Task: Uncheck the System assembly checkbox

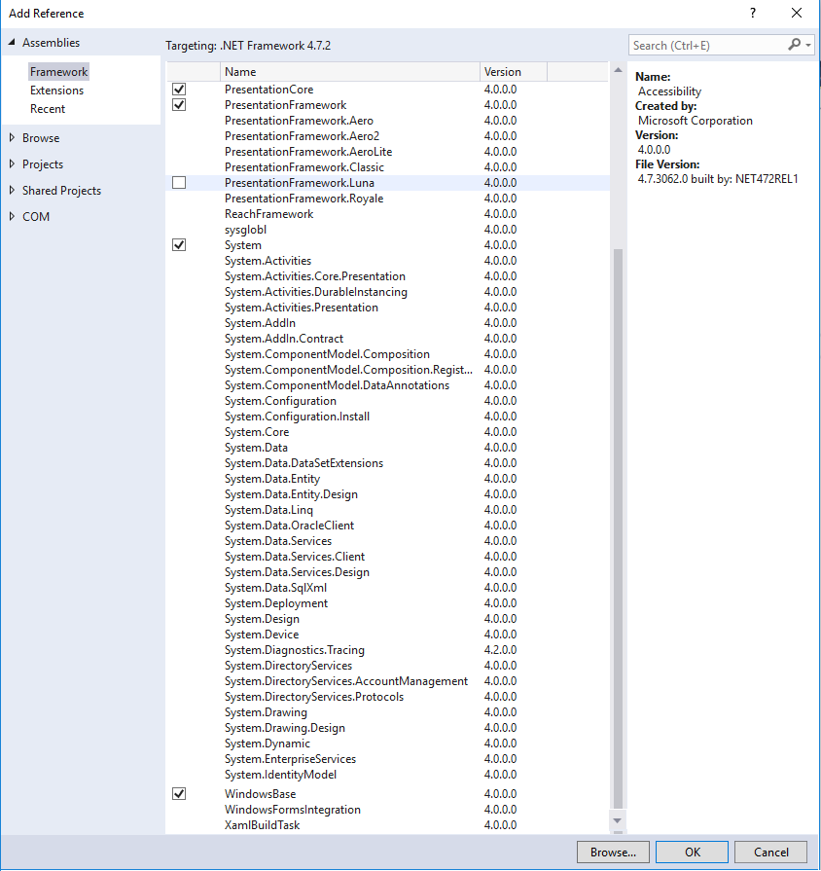Action: click(179, 244)
